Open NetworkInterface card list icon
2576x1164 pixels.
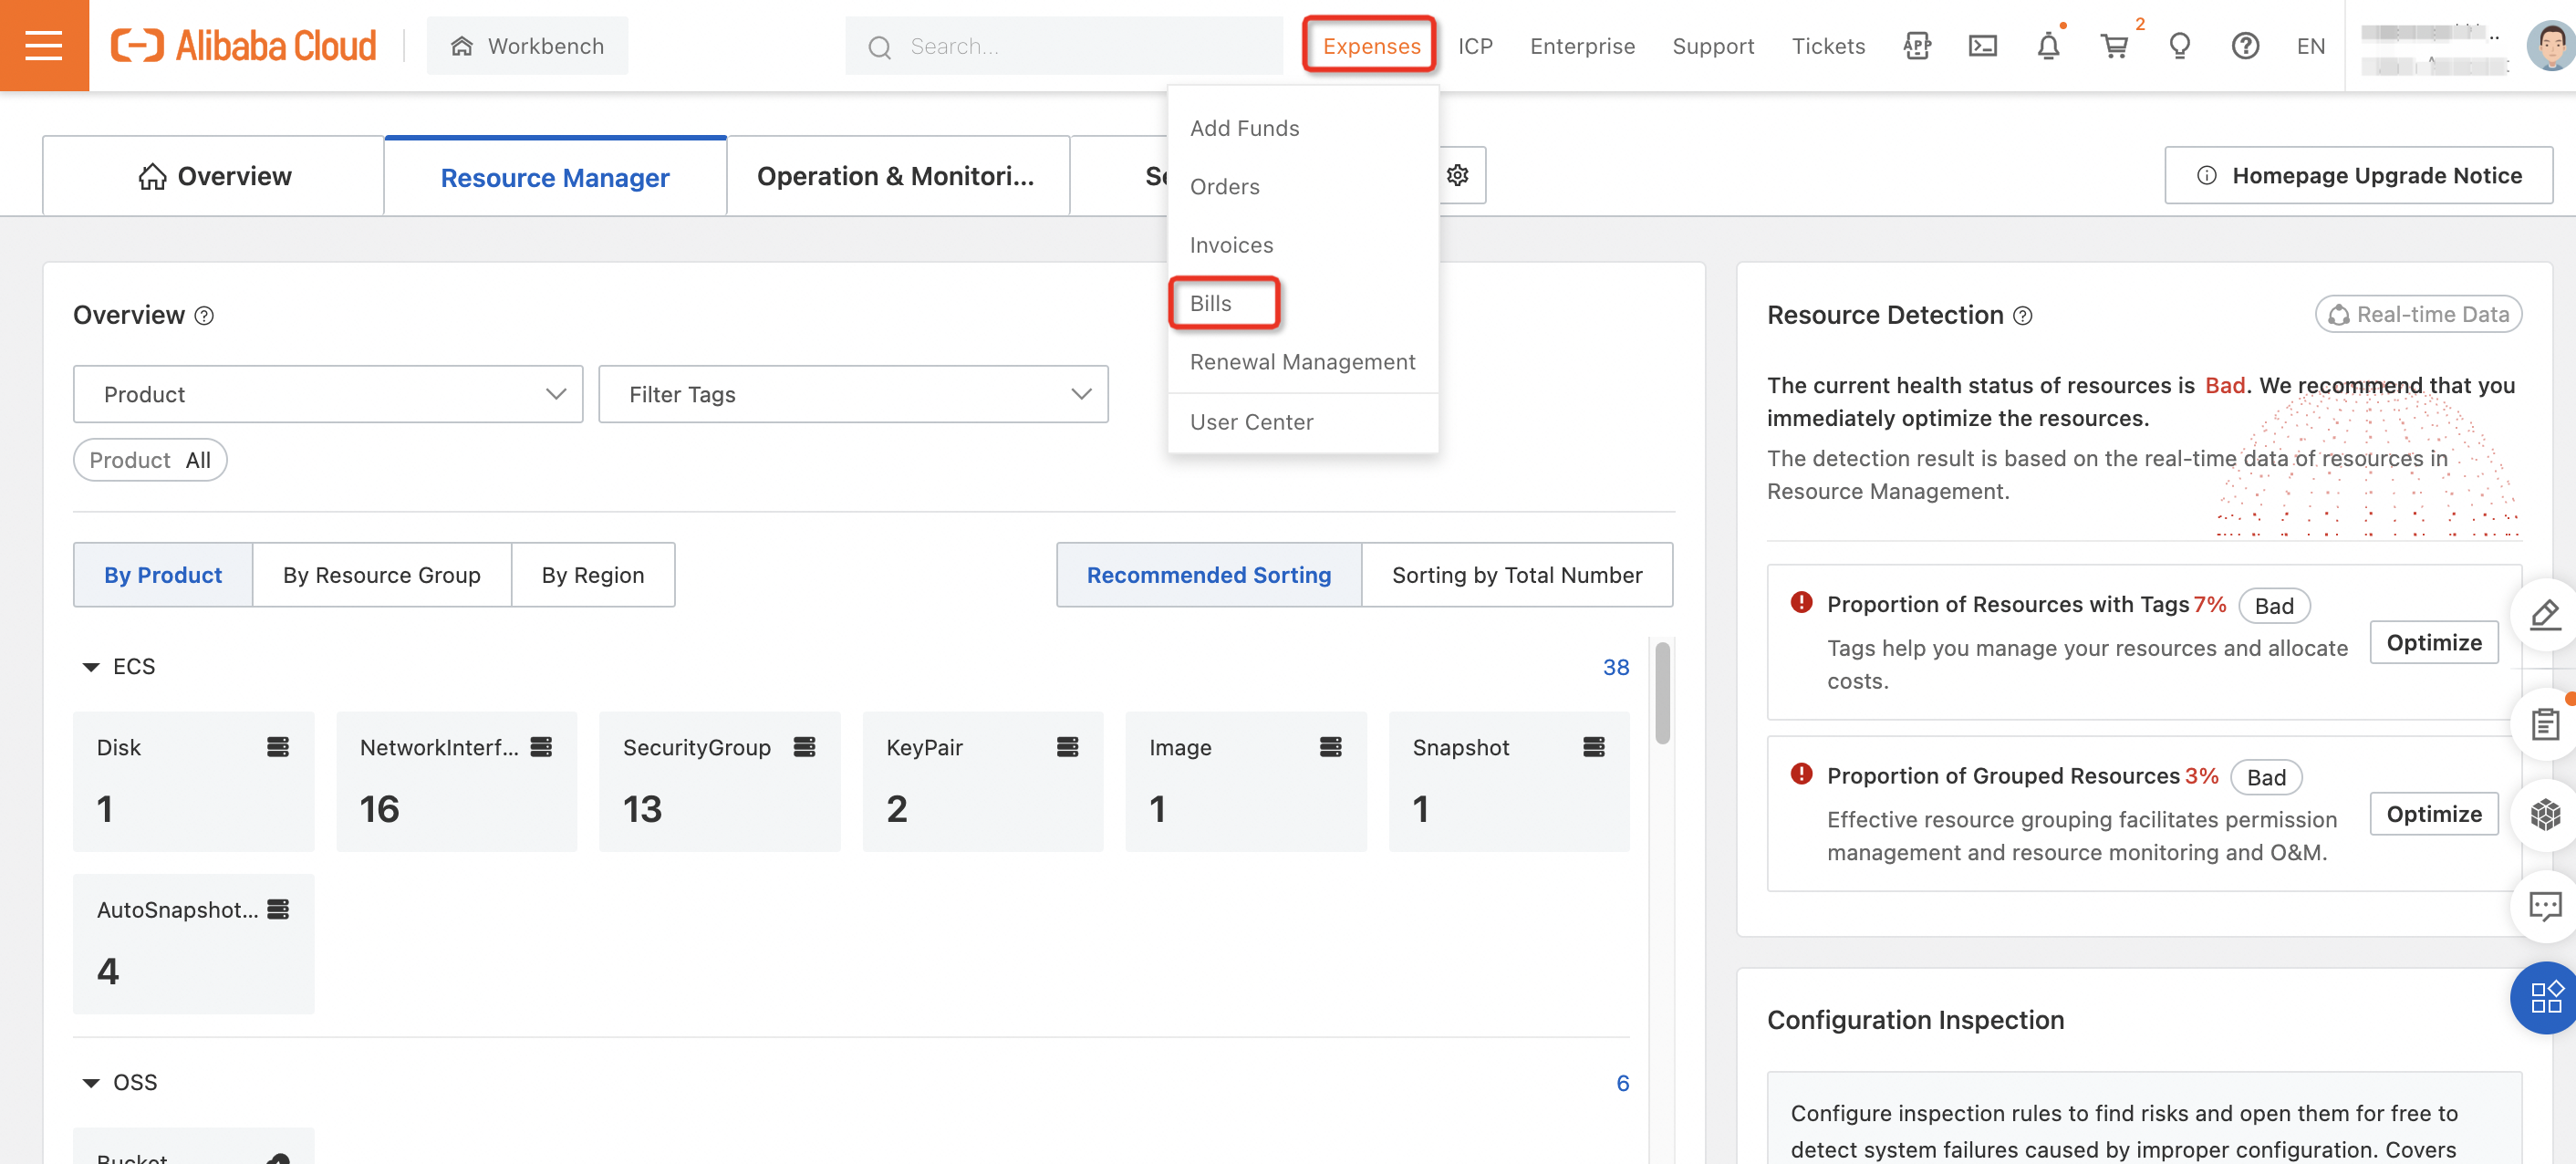(x=541, y=747)
